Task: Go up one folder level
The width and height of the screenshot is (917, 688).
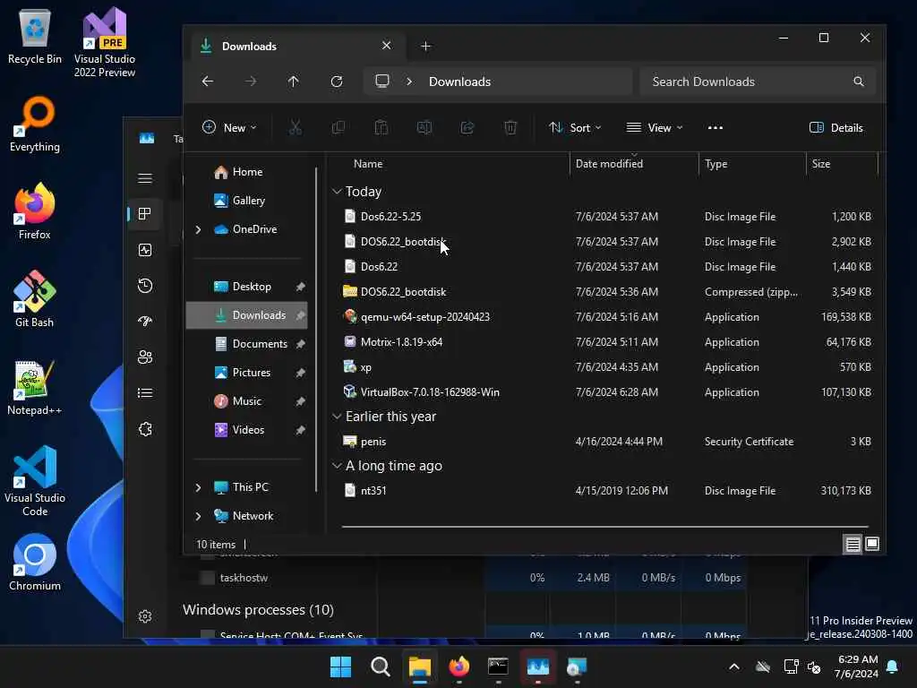Action: point(293,82)
